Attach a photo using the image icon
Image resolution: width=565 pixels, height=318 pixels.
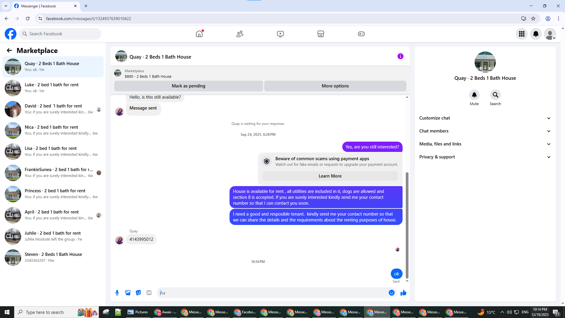(128, 293)
